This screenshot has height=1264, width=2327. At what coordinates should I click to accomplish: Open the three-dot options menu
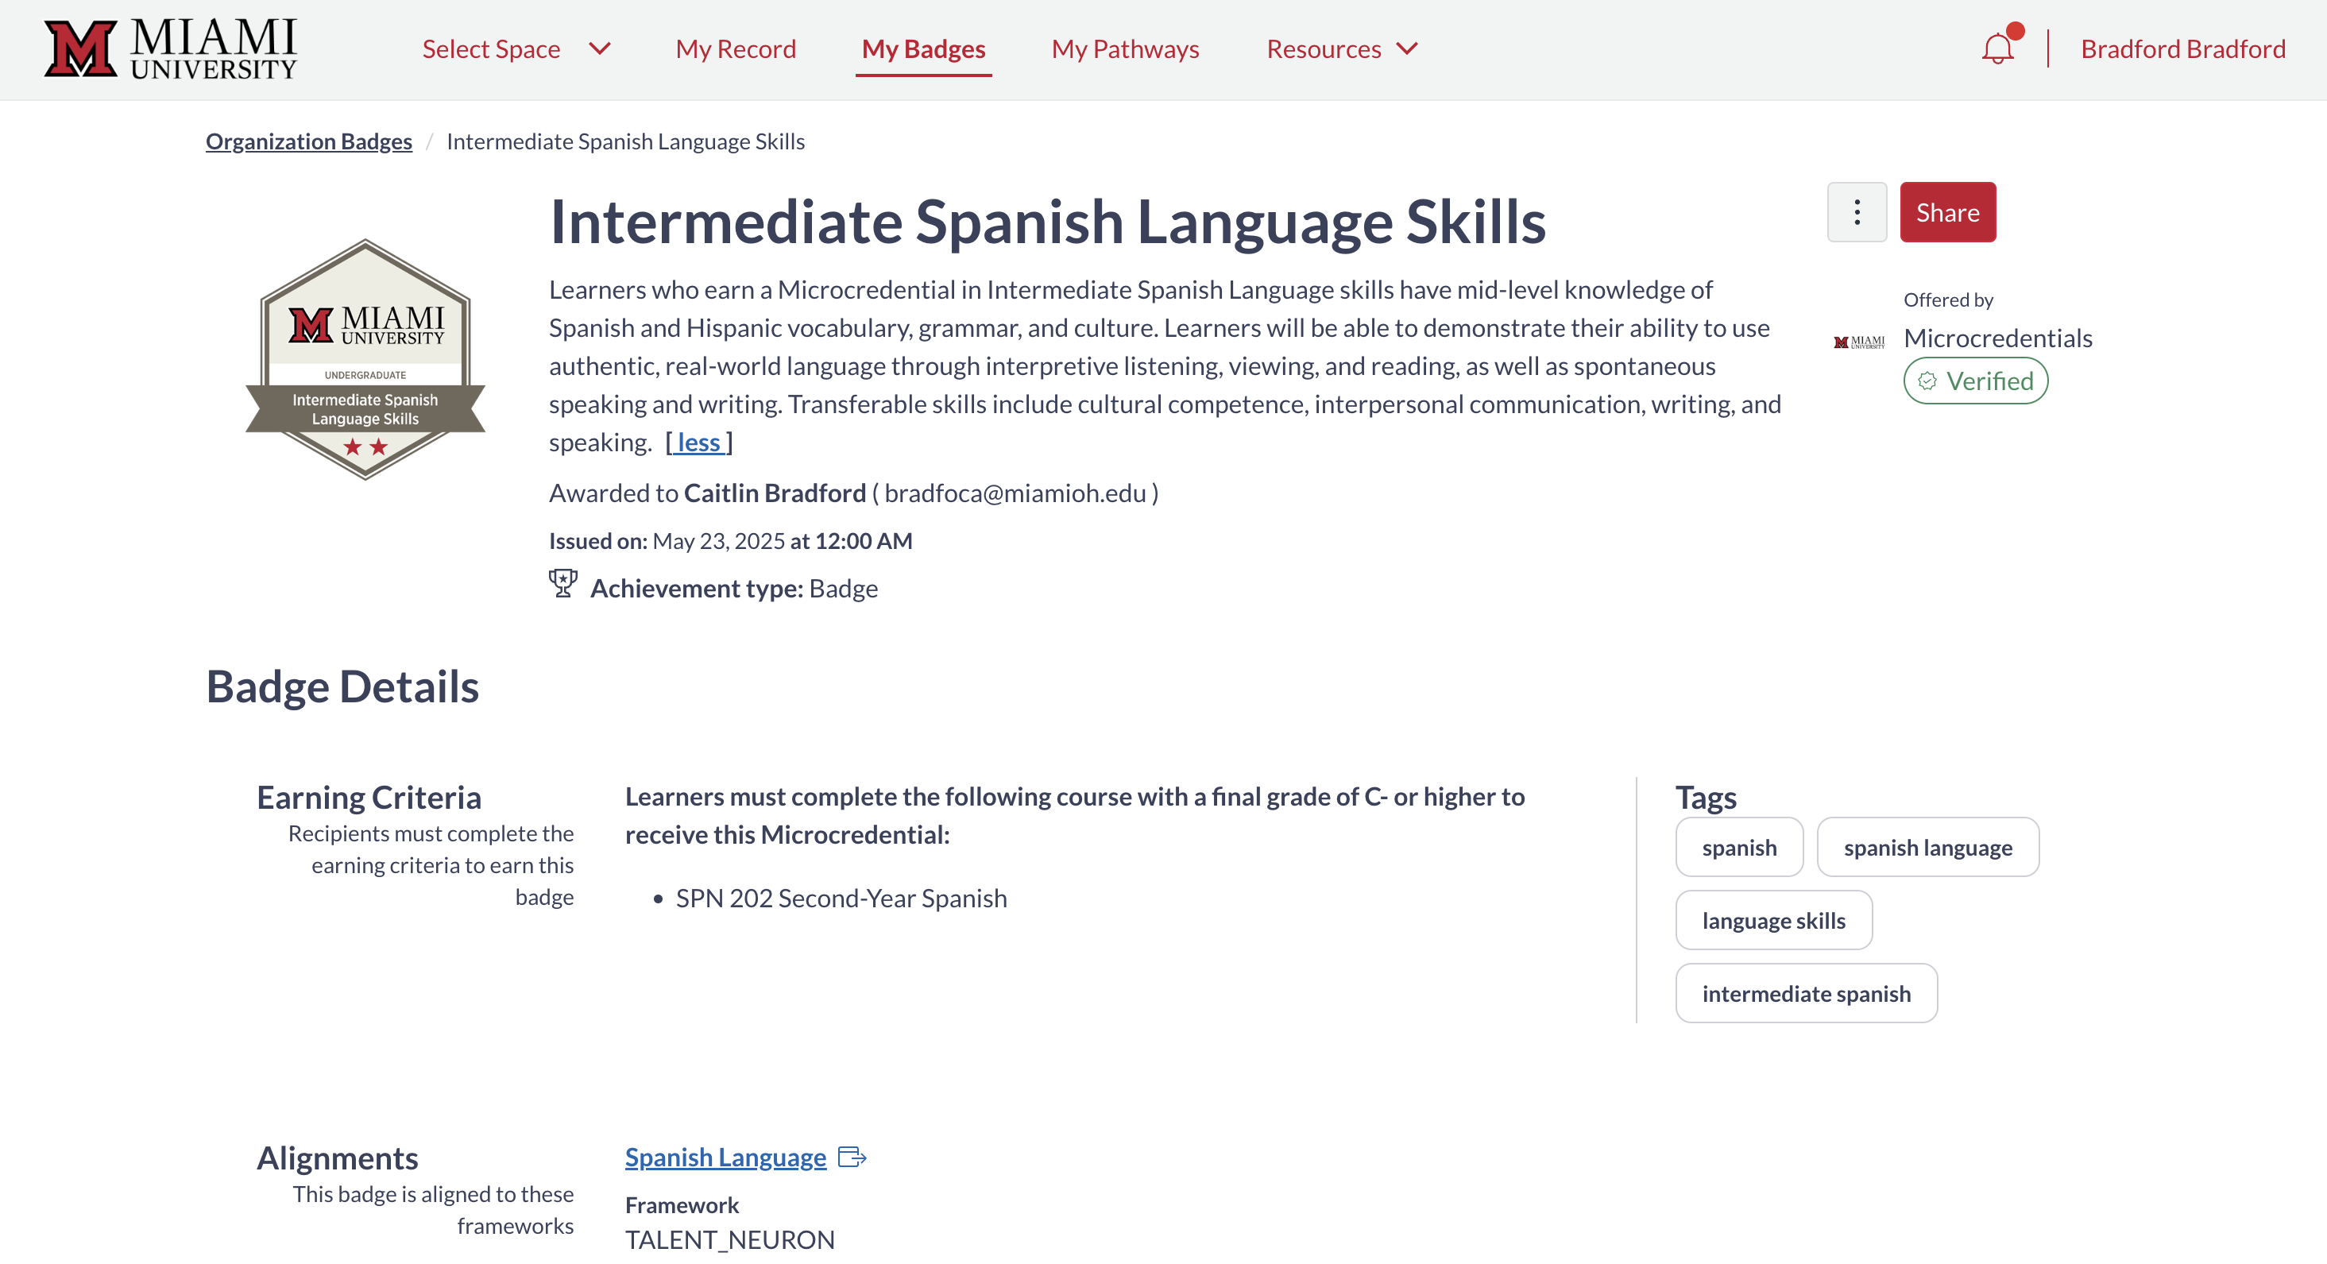coord(1857,212)
